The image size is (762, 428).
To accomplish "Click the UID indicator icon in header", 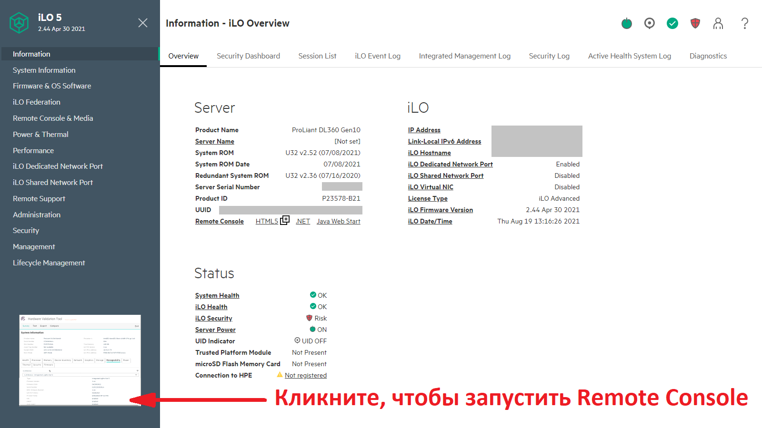I will click(x=649, y=23).
